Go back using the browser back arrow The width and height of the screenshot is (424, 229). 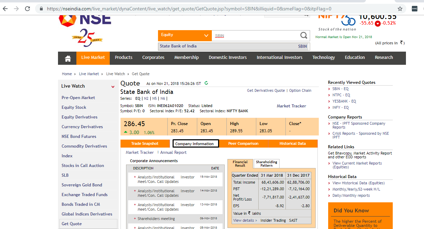click(5, 9)
